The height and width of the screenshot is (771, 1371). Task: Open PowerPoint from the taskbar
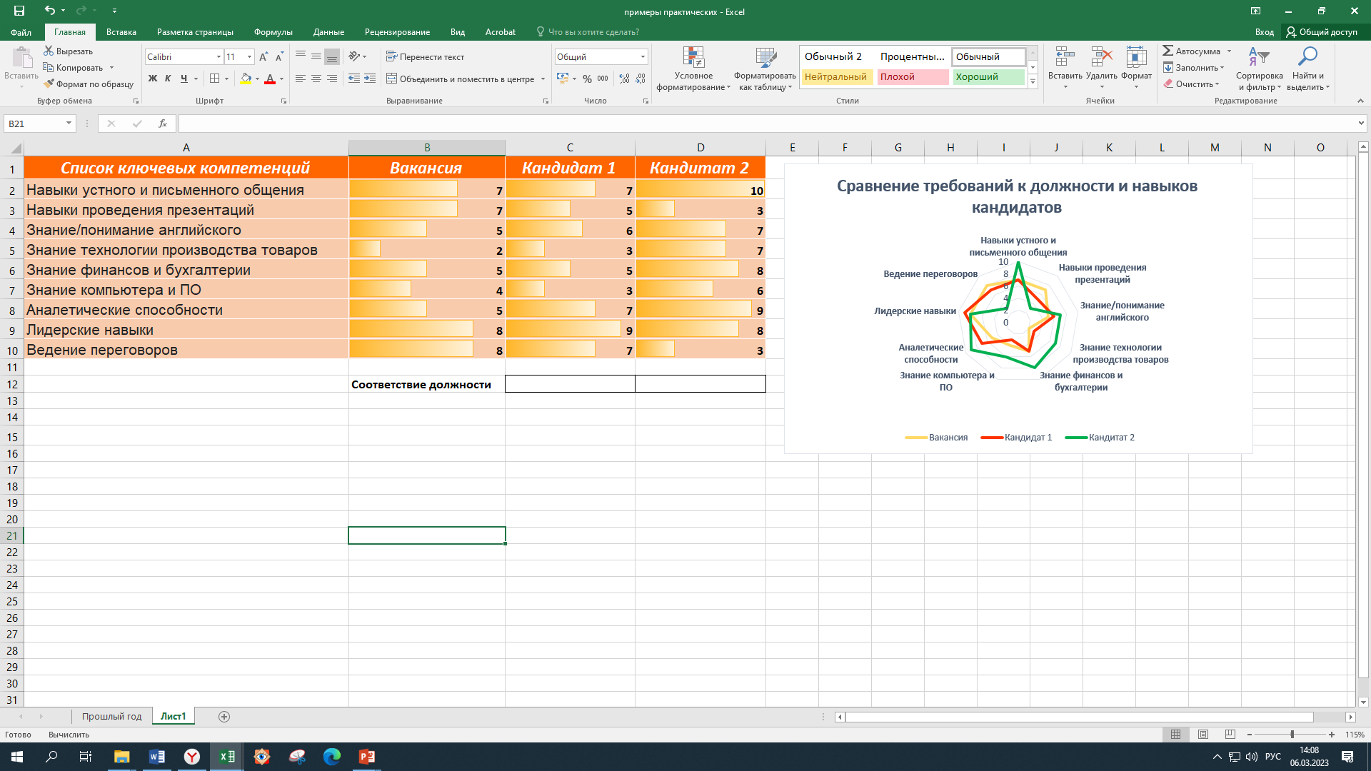pyautogui.click(x=366, y=757)
